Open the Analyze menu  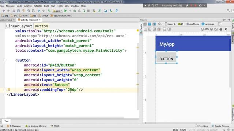(28, 6)
